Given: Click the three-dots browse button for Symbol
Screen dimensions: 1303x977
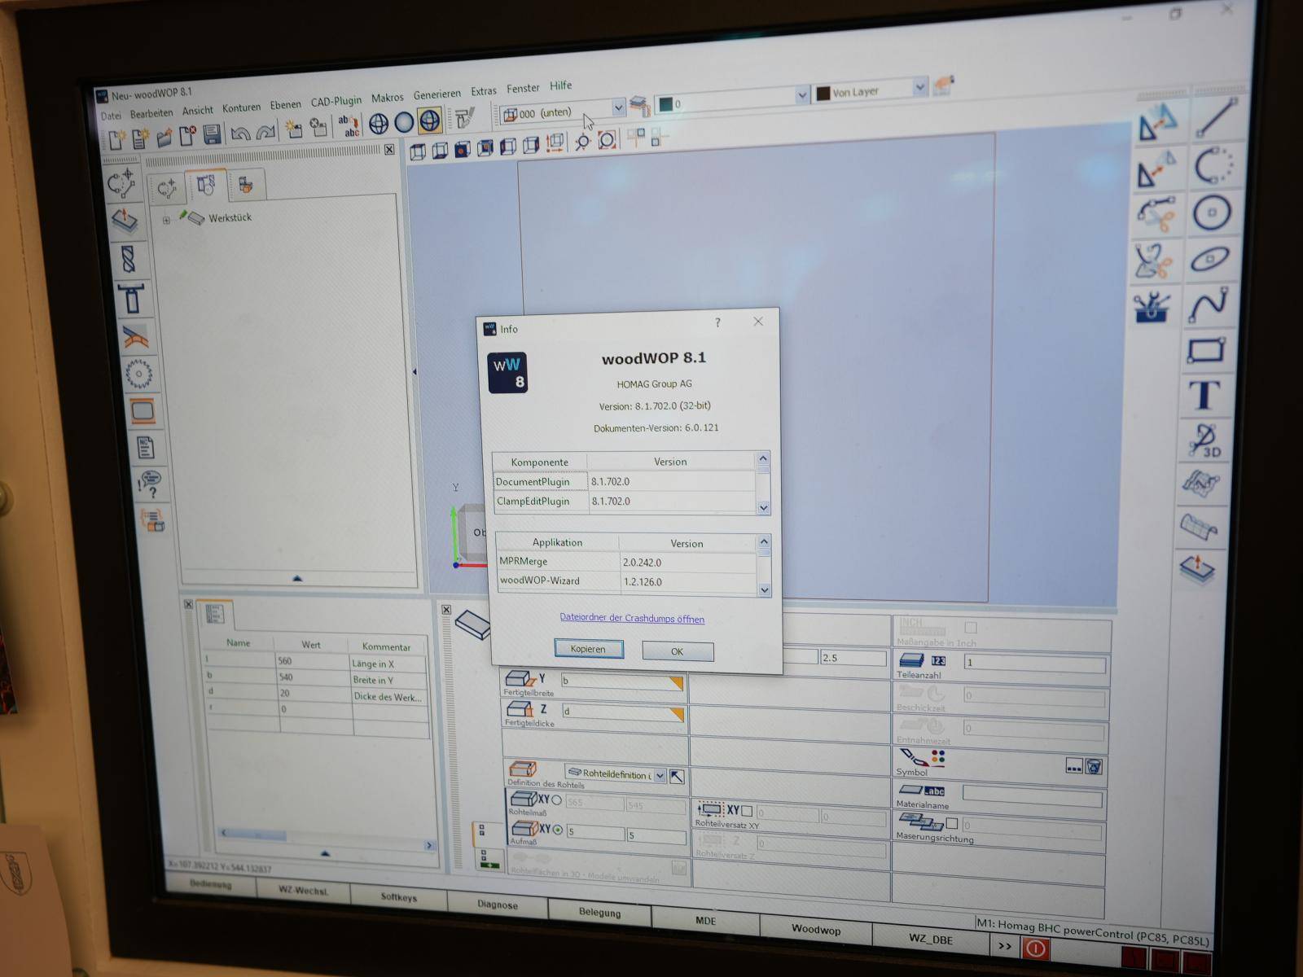Looking at the screenshot, I should (1074, 766).
